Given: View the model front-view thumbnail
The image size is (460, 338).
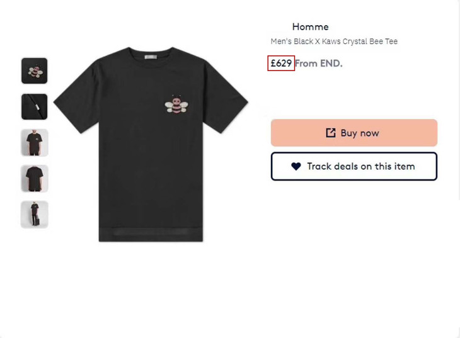Looking at the screenshot, I should point(35,143).
